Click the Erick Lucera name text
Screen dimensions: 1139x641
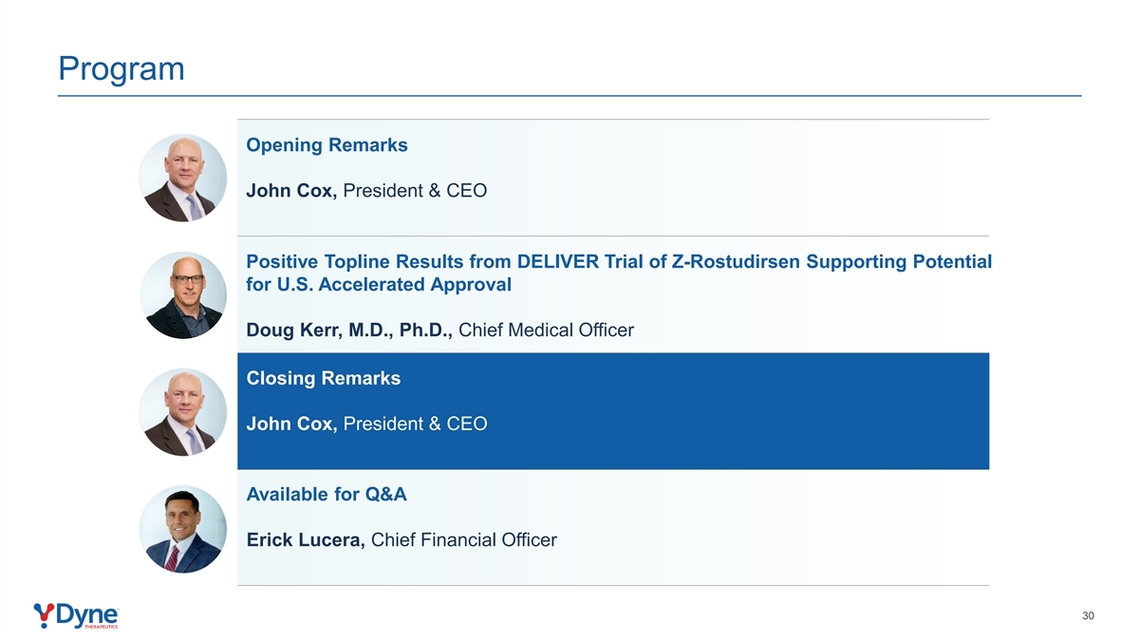[305, 540]
